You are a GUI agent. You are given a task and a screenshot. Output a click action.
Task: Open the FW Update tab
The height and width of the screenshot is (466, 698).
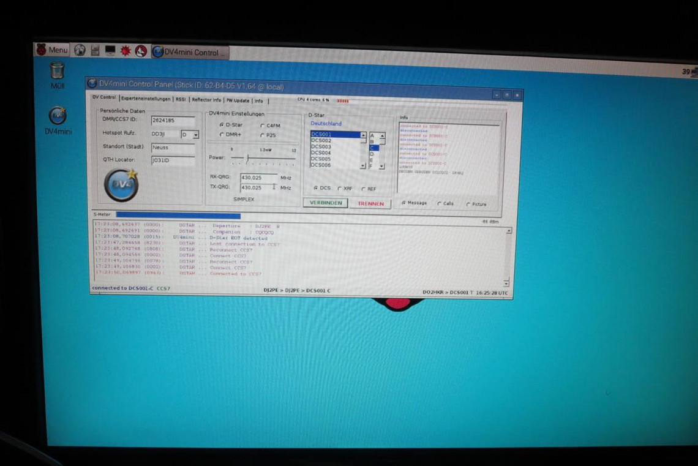pos(238,100)
